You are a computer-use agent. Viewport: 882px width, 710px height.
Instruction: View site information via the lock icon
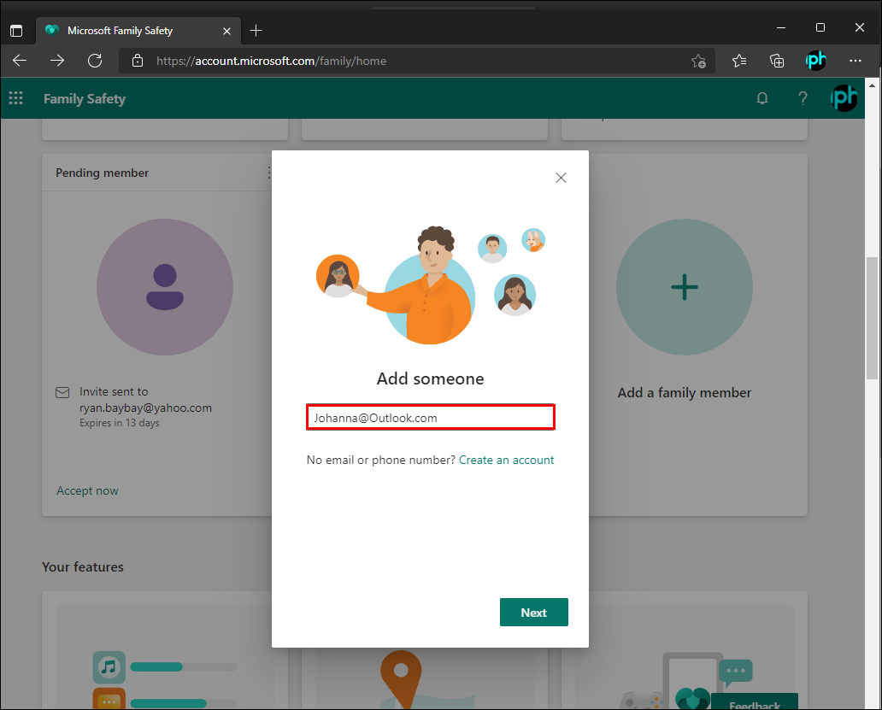138,61
